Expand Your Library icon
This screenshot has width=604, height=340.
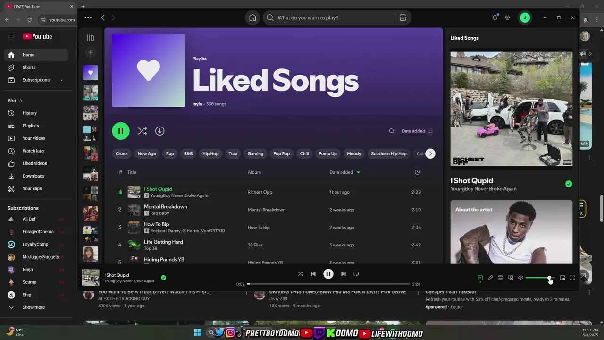pyautogui.click(x=91, y=38)
